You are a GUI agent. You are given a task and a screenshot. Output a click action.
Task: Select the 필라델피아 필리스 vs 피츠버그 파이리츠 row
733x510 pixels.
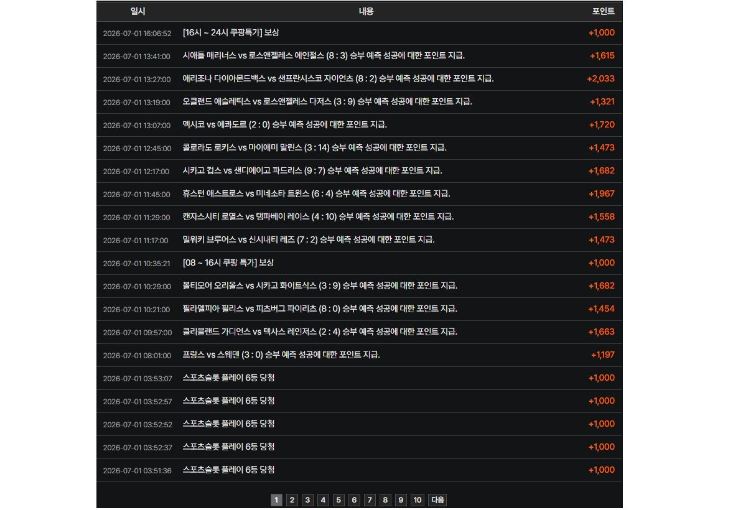coord(360,309)
